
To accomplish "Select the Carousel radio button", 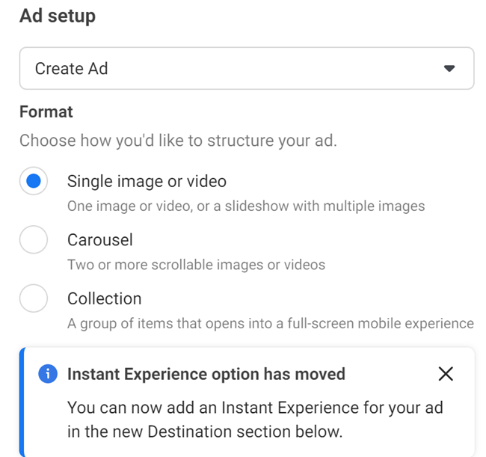I will point(34,240).
